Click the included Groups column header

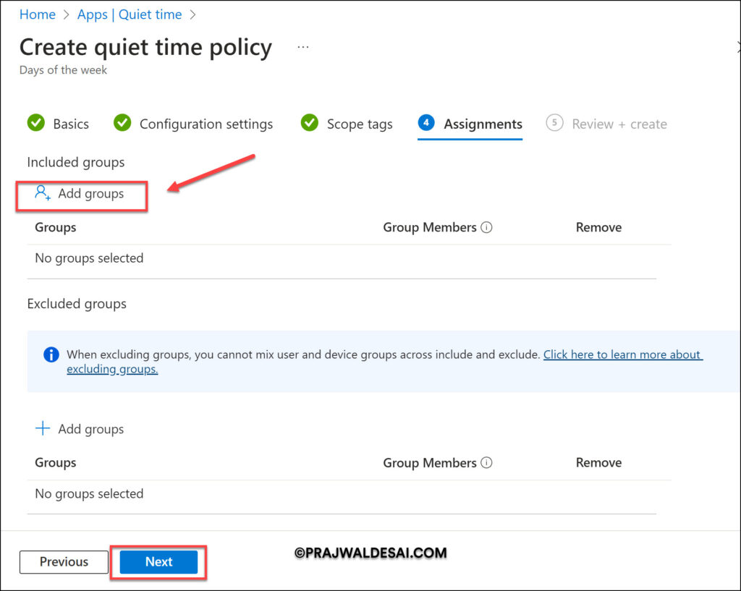point(55,227)
